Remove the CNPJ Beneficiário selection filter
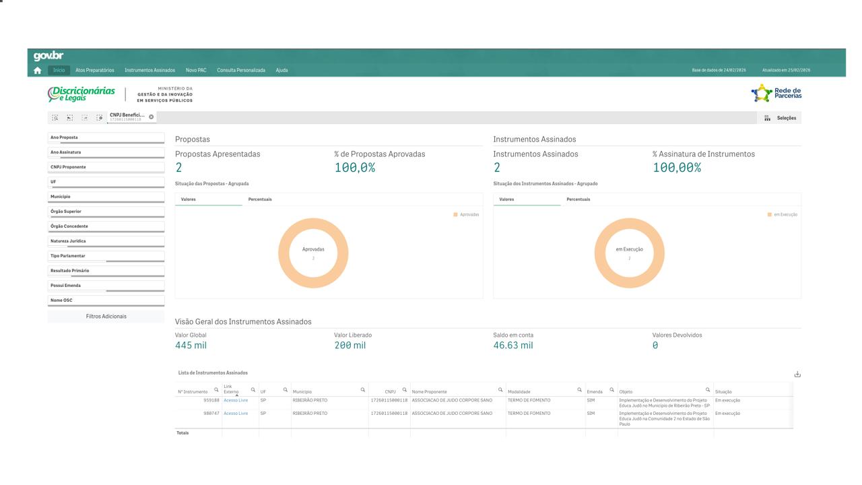 pyautogui.click(x=151, y=117)
